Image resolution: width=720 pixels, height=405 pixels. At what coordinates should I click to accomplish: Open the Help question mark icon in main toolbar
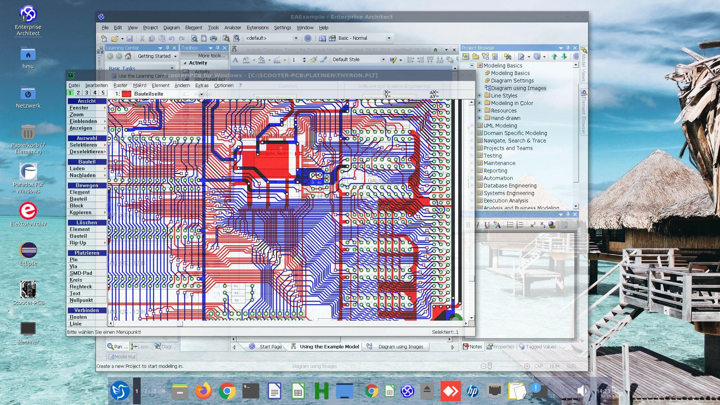click(x=308, y=38)
